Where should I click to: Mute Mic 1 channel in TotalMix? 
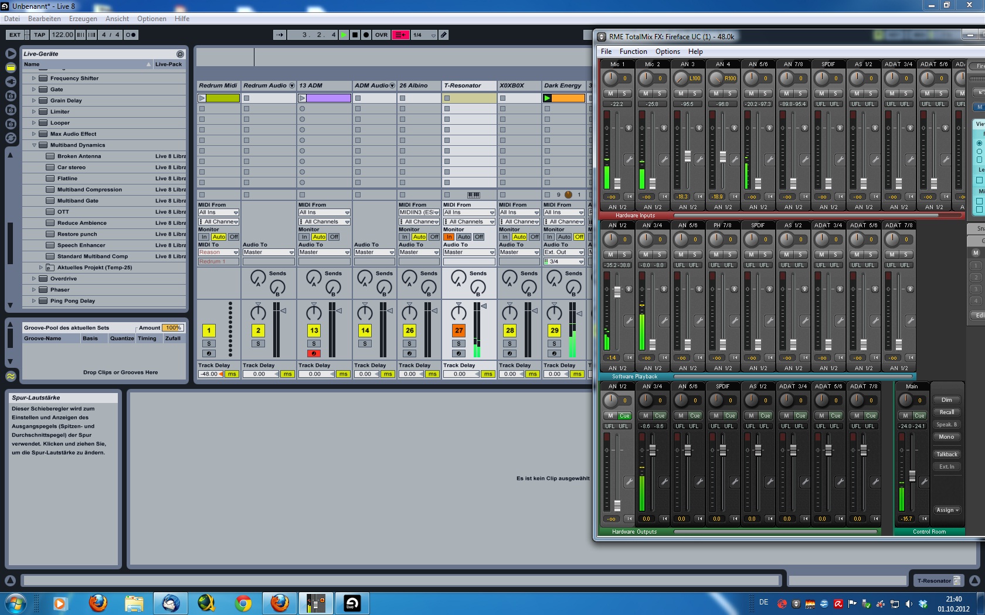pos(610,93)
